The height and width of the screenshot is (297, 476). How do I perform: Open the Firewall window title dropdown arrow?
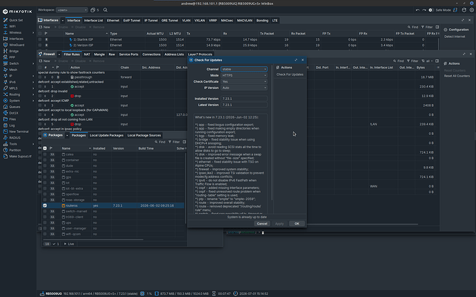pos(59,54)
